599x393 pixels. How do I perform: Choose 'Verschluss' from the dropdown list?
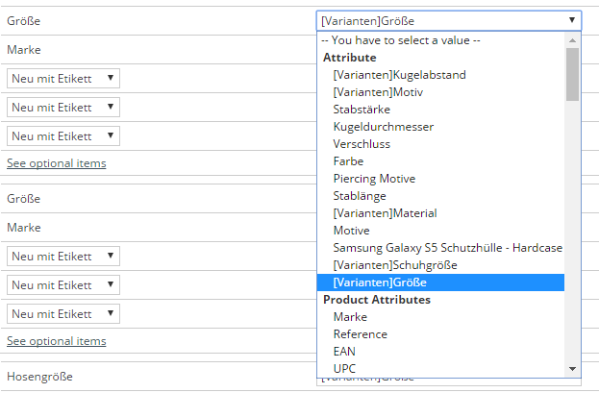362,144
